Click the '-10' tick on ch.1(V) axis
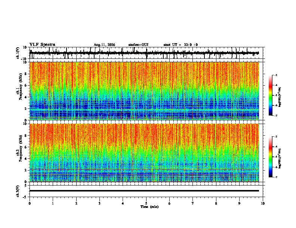 tap(24, 58)
